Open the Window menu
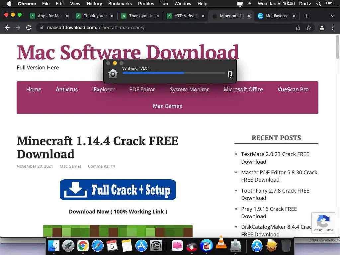This screenshot has height=255, width=340. click(x=183, y=4)
